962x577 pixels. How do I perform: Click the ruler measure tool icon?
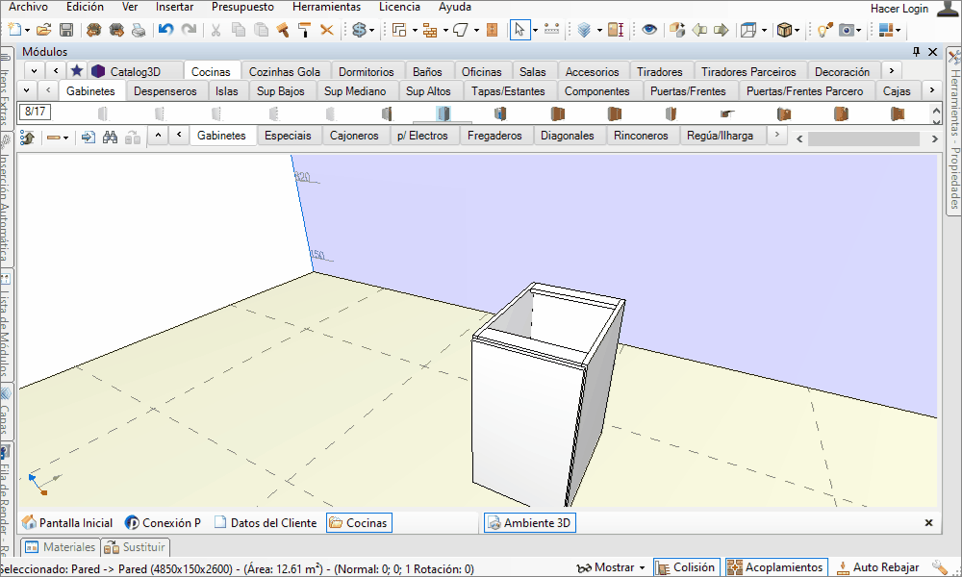(x=551, y=29)
